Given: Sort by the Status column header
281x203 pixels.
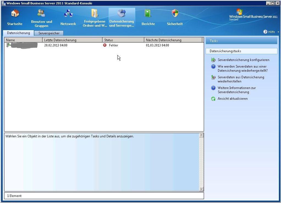Looking at the screenshot, I should 123,40.
